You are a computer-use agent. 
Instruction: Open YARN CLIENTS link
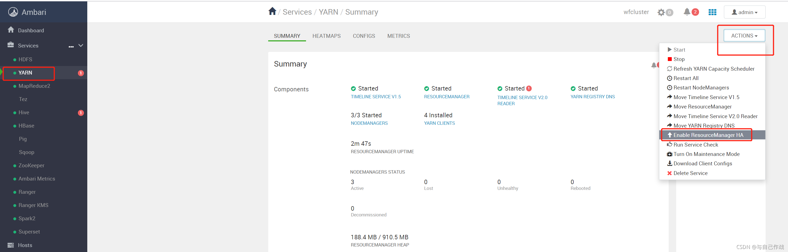coord(439,123)
